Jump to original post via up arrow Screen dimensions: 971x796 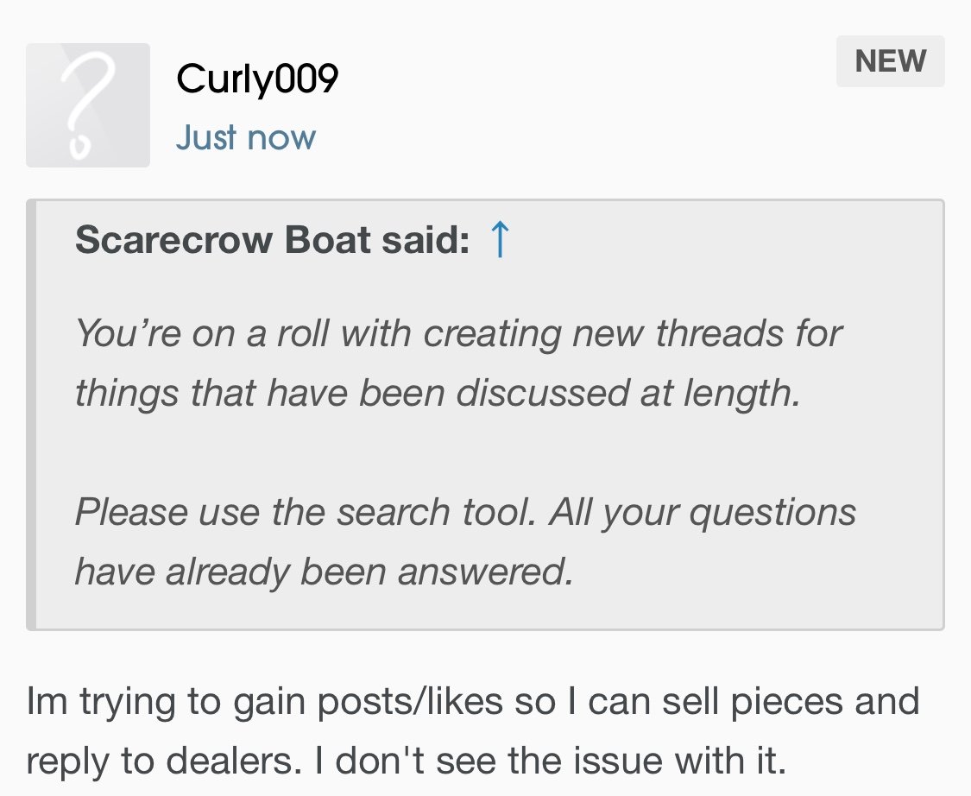(x=500, y=241)
